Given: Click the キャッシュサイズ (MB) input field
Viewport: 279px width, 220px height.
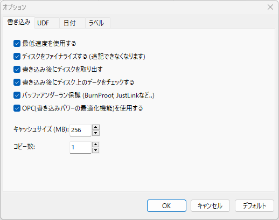Looking at the screenshot, I should coord(80,130).
